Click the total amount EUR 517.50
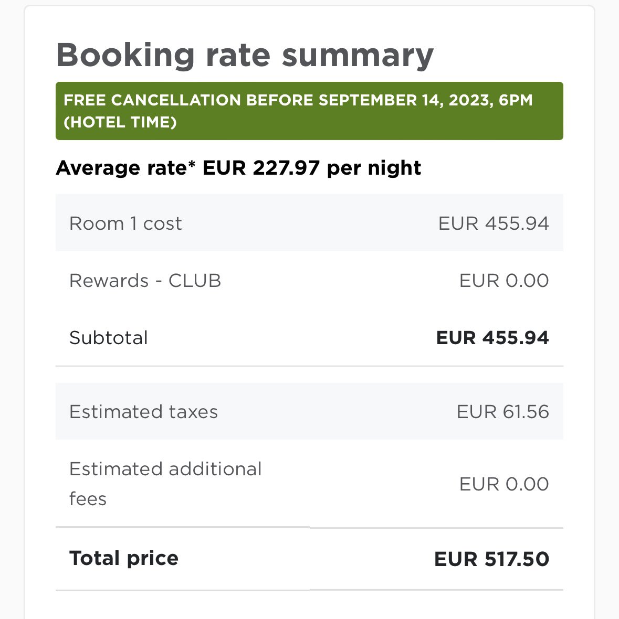 click(x=491, y=559)
